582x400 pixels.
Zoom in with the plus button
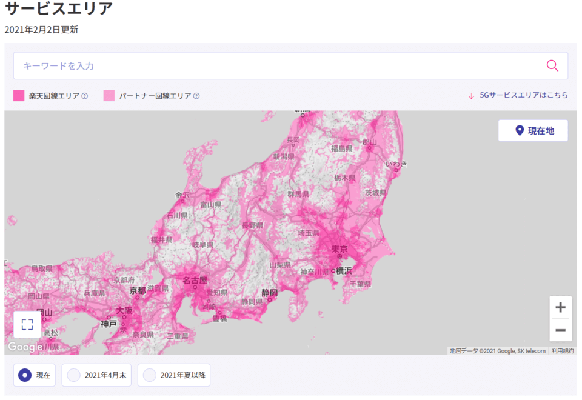tap(560, 307)
